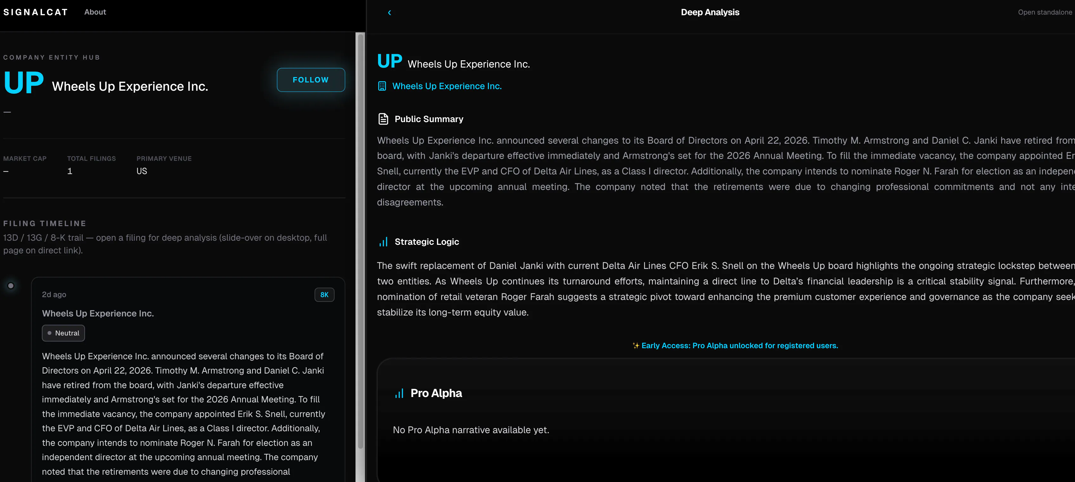Screen dimensions: 1075x482
Task: Click the sparkle icon beside Early Access notice
Action: [635, 346]
